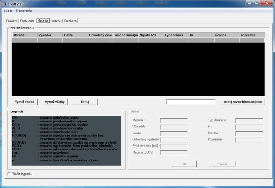This screenshot has height=188, width=275.
Task: Close the ElSoft window
Action: (267, 3)
